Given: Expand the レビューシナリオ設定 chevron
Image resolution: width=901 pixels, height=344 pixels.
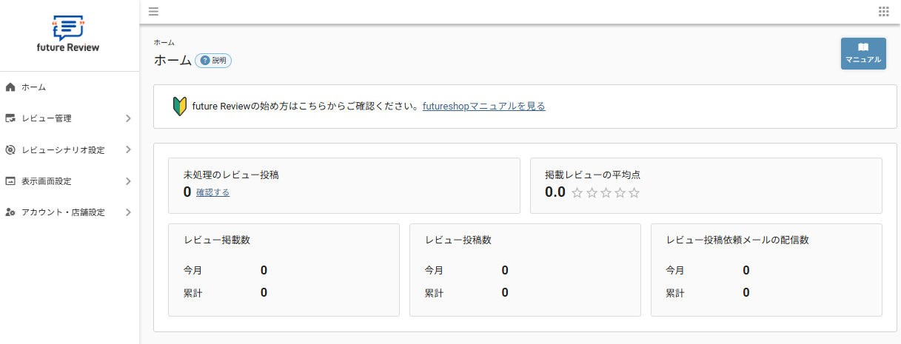Looking at the screenshot, I should coord(128,149).
